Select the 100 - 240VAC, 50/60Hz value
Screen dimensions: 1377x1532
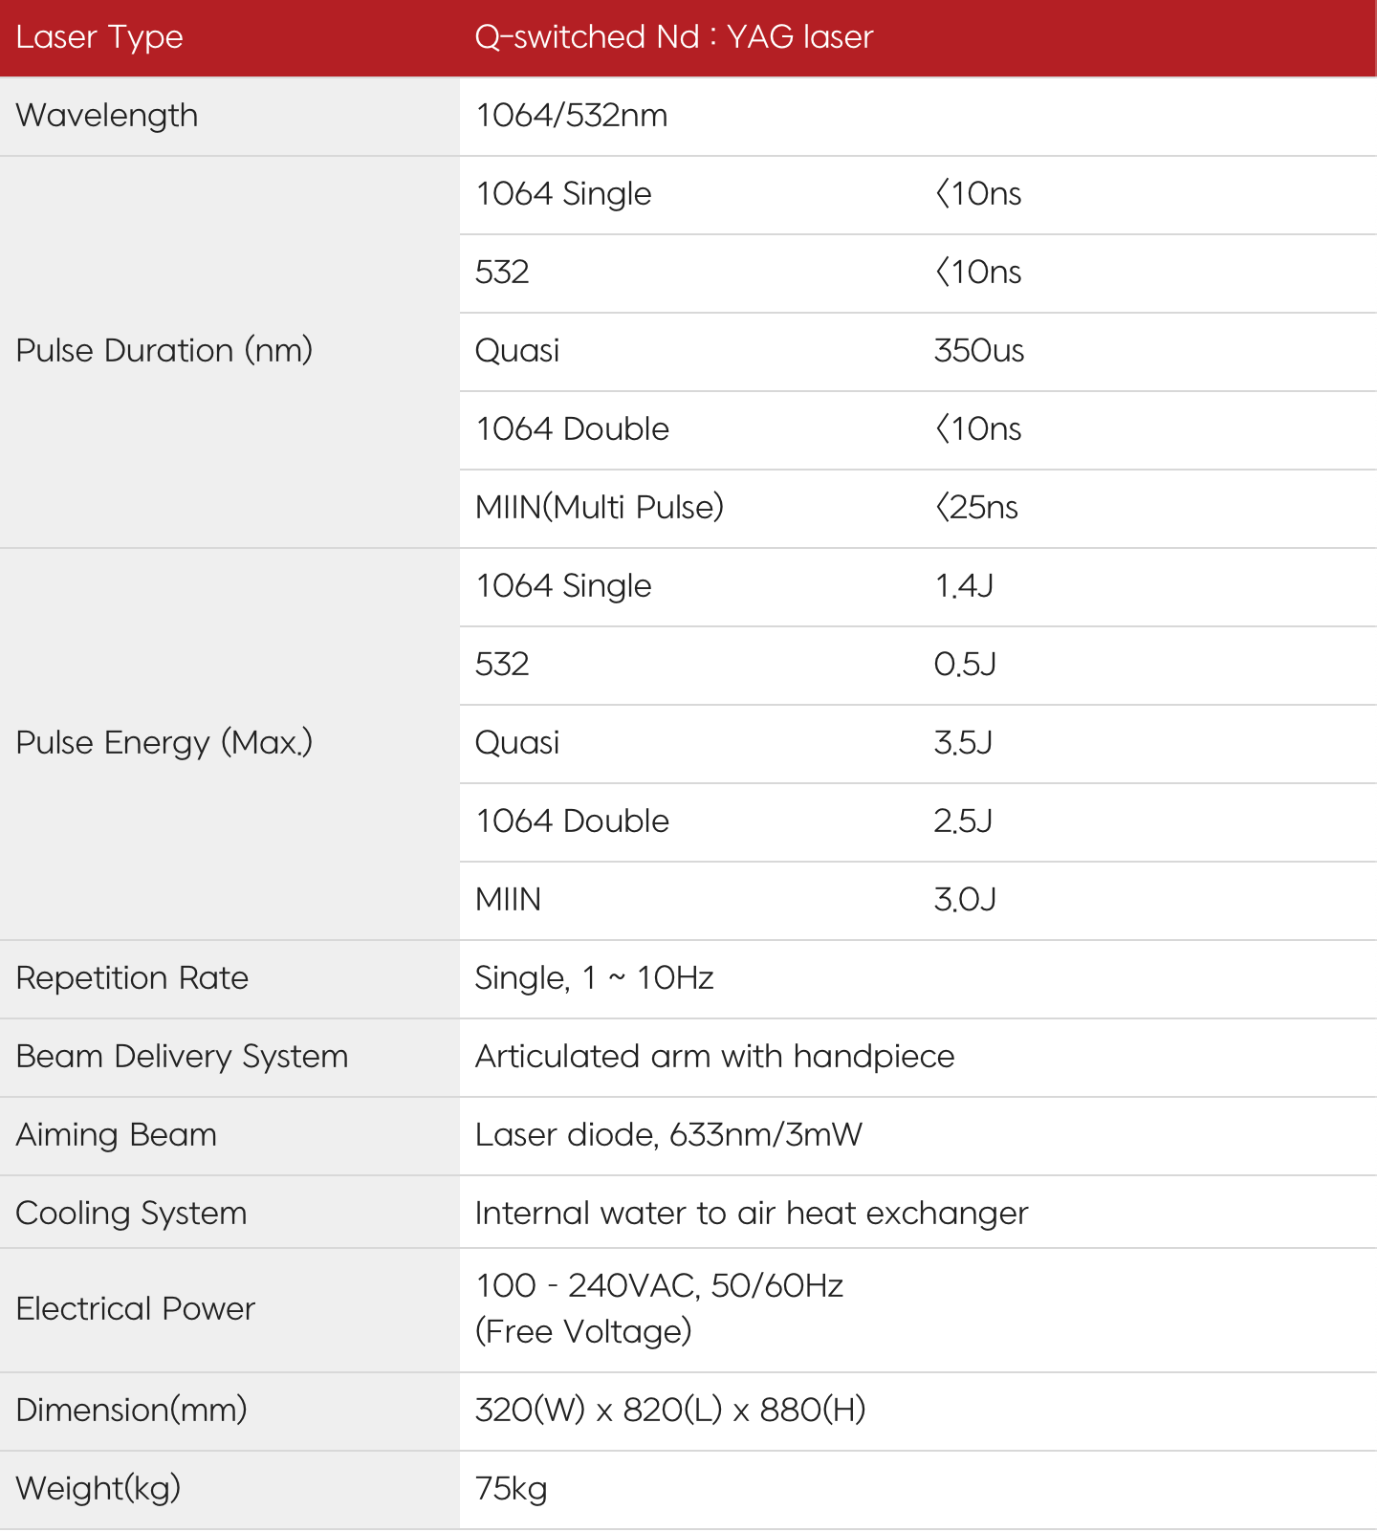[660, 1285]
